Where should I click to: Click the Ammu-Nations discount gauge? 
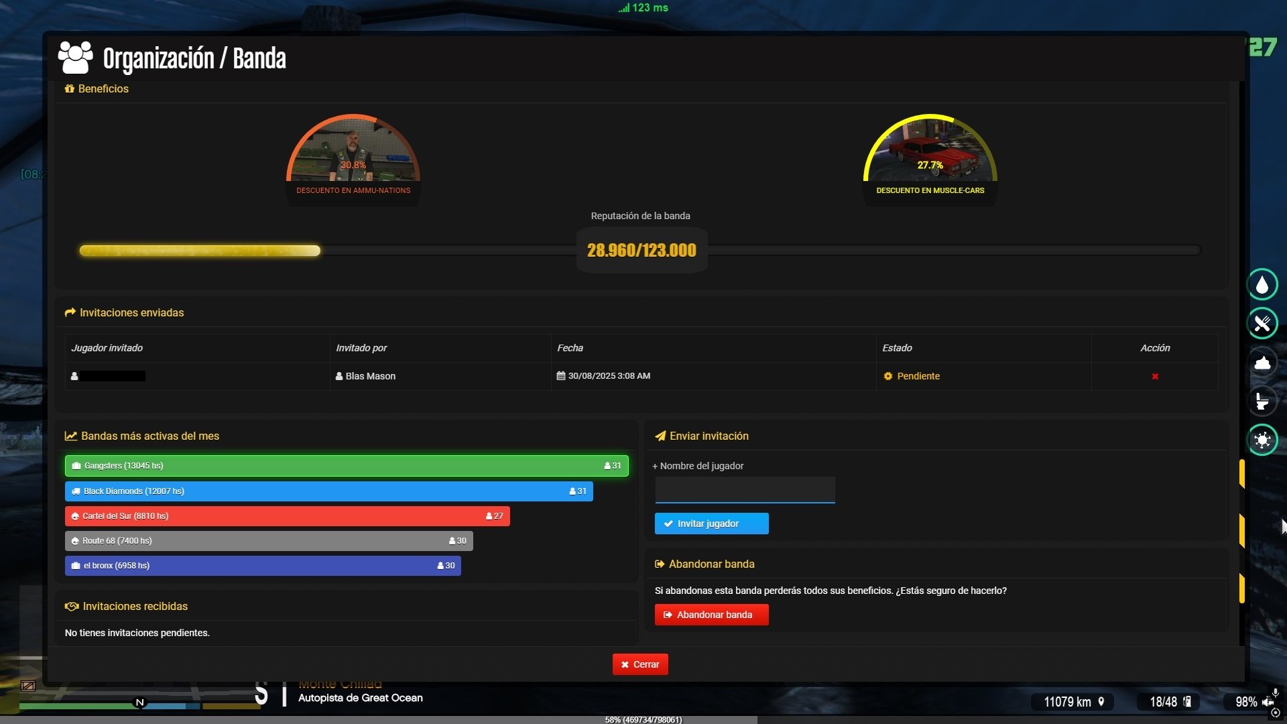click(353, 158)
